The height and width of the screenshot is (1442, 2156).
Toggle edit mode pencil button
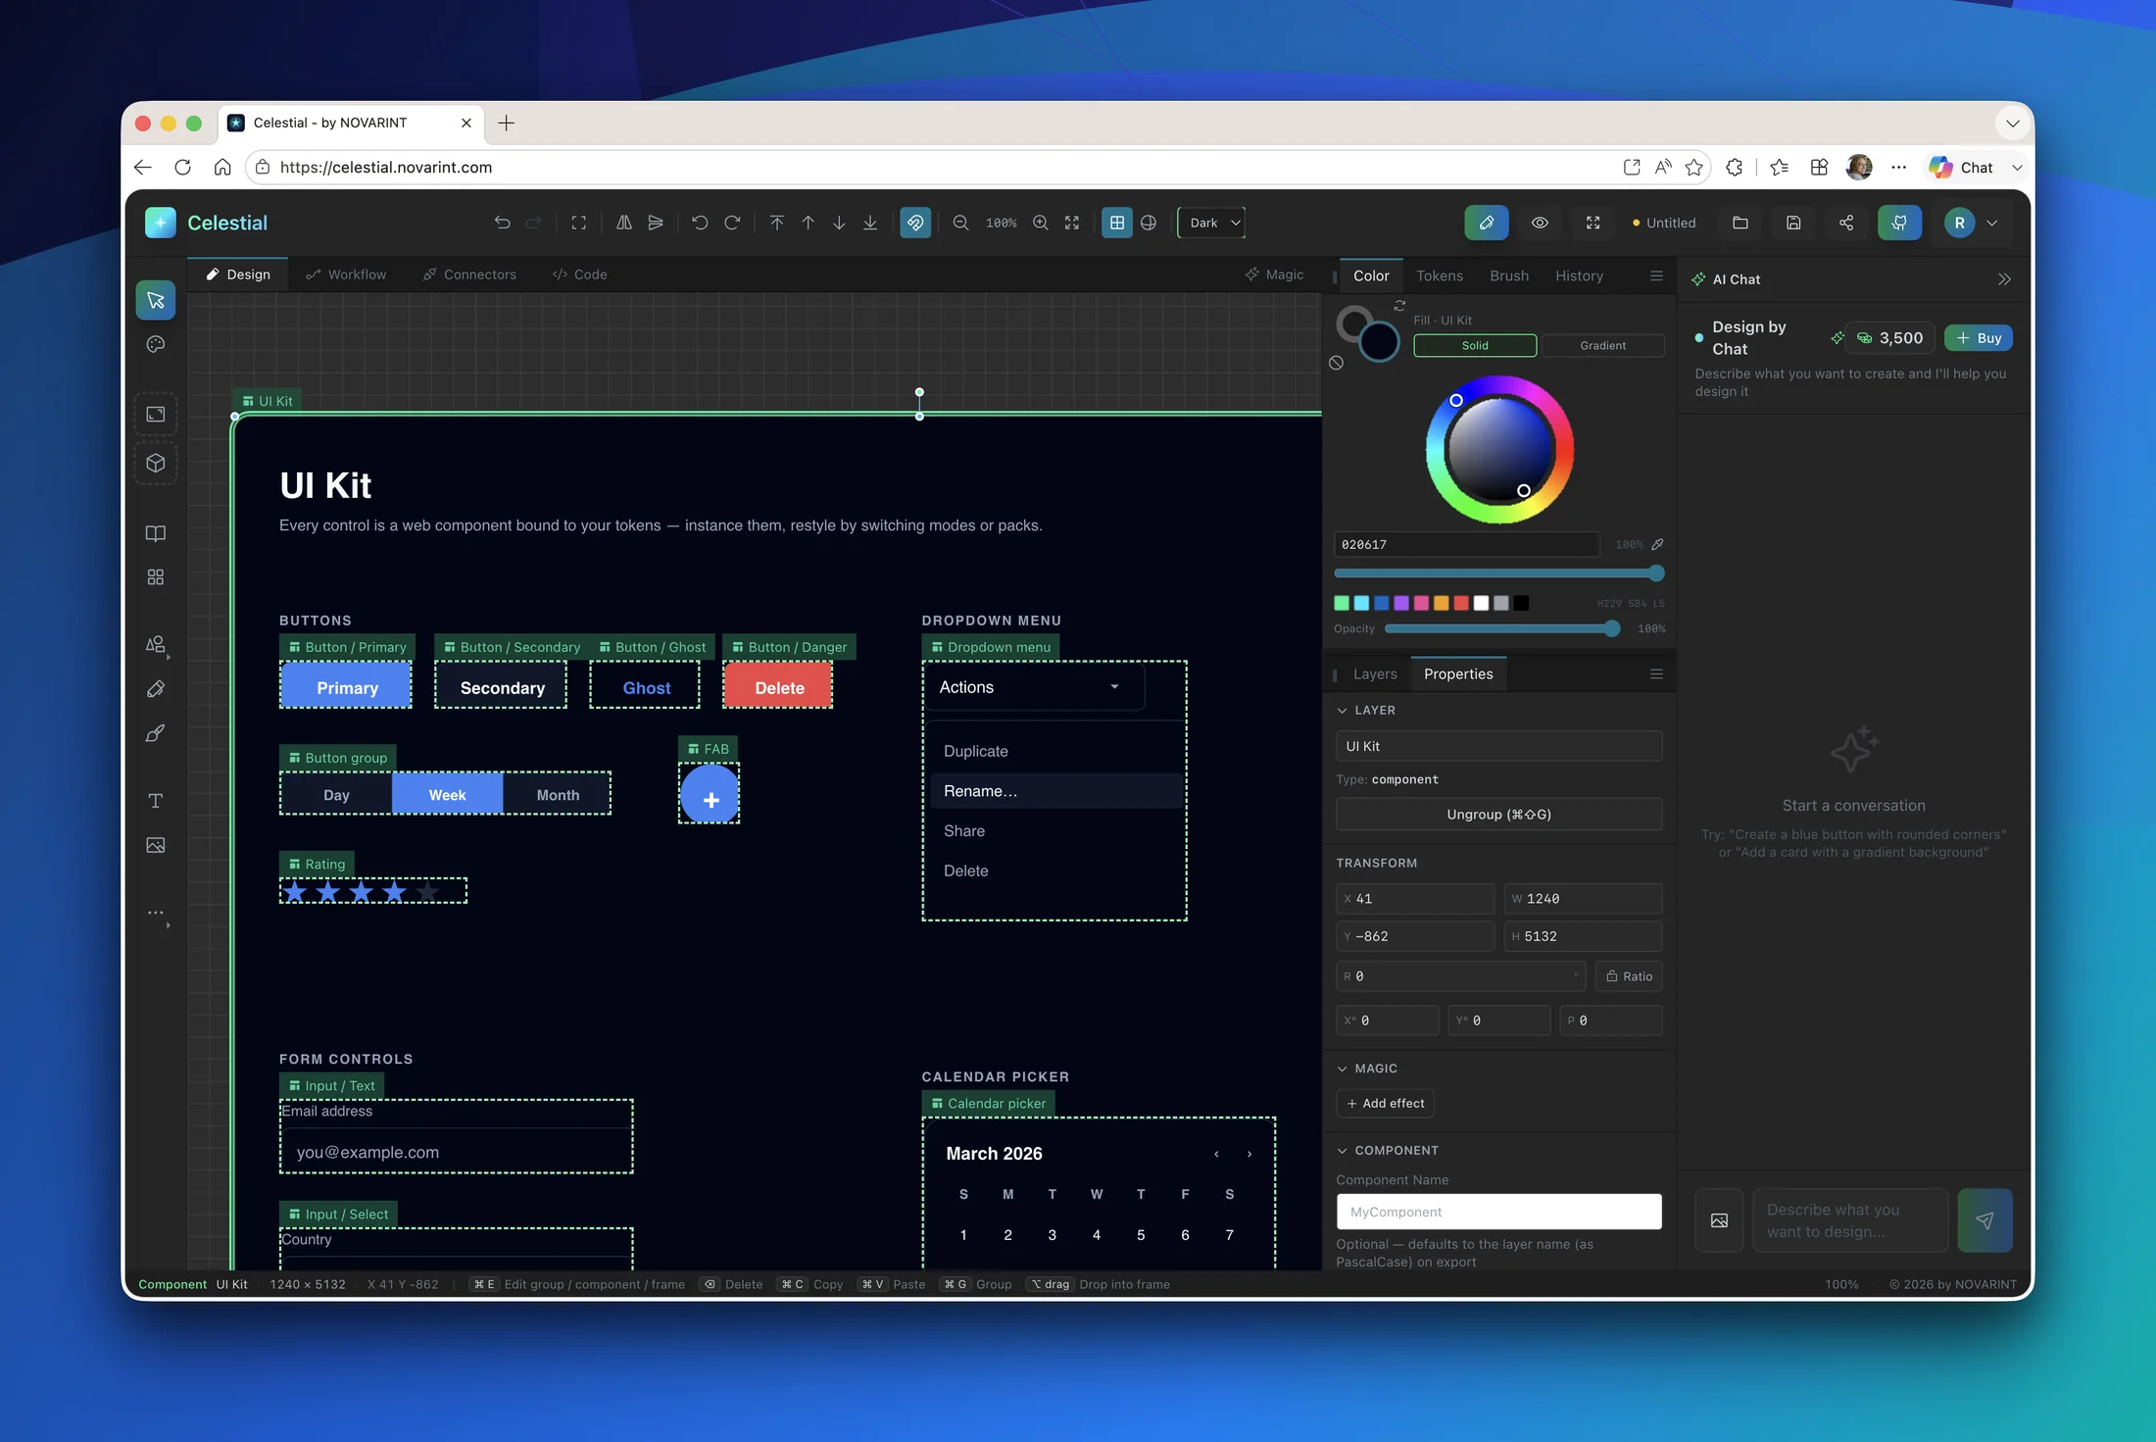[x=1487, y=223]
